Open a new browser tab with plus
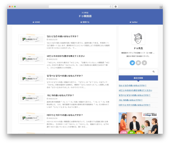170x144 pixels. pyautogui.click(x=161, y=7)
